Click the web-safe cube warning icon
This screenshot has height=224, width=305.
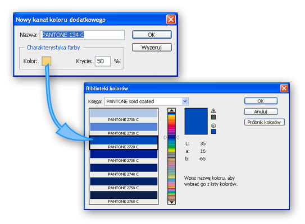(x=213, y=125)
